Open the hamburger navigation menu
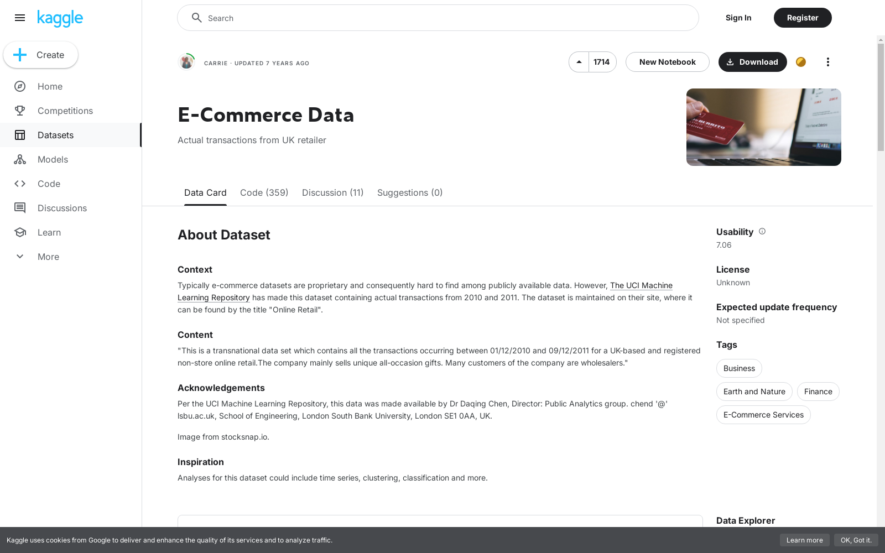Screen dimensions: 885x553 coord(20,18)
